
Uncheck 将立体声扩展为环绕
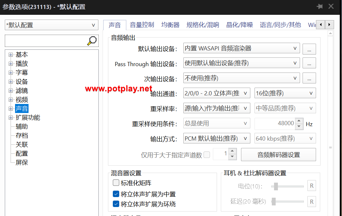pos(116,204)
